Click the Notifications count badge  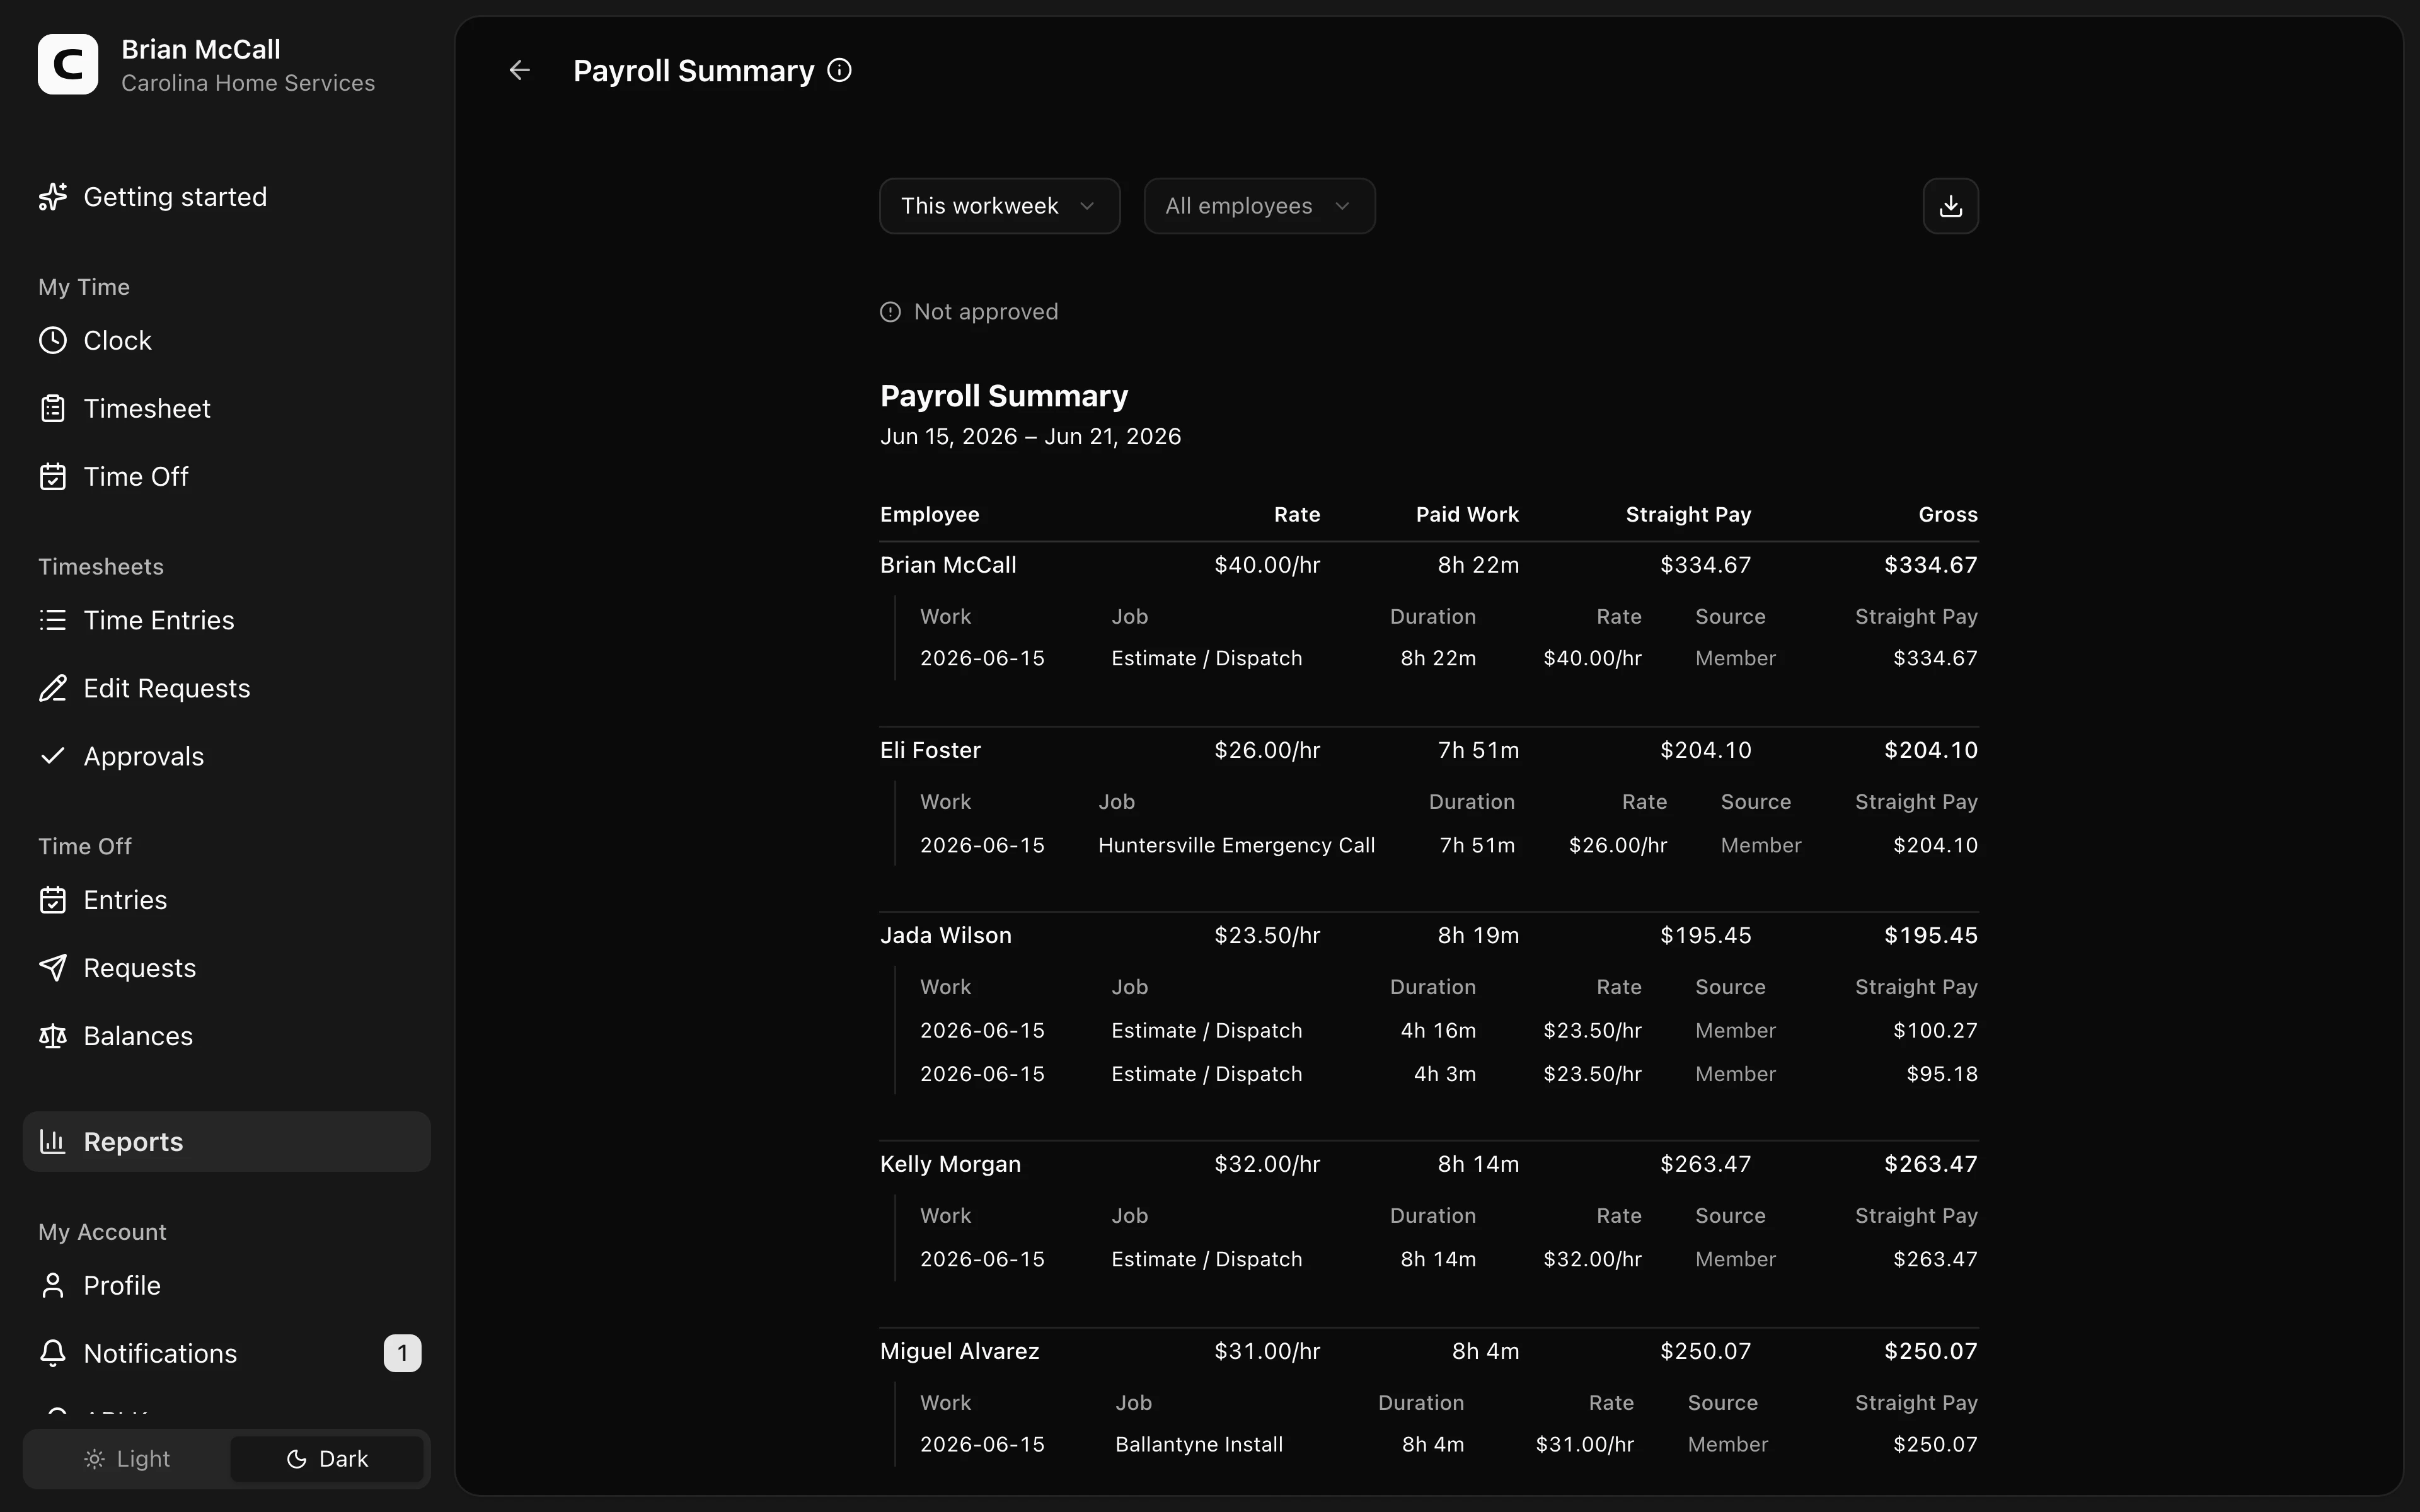pos(402,1353)
